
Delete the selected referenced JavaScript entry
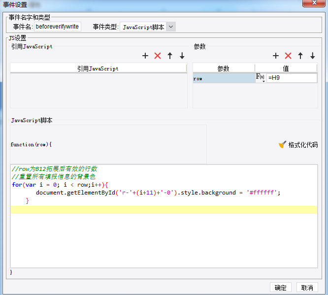tap(158, 56)
